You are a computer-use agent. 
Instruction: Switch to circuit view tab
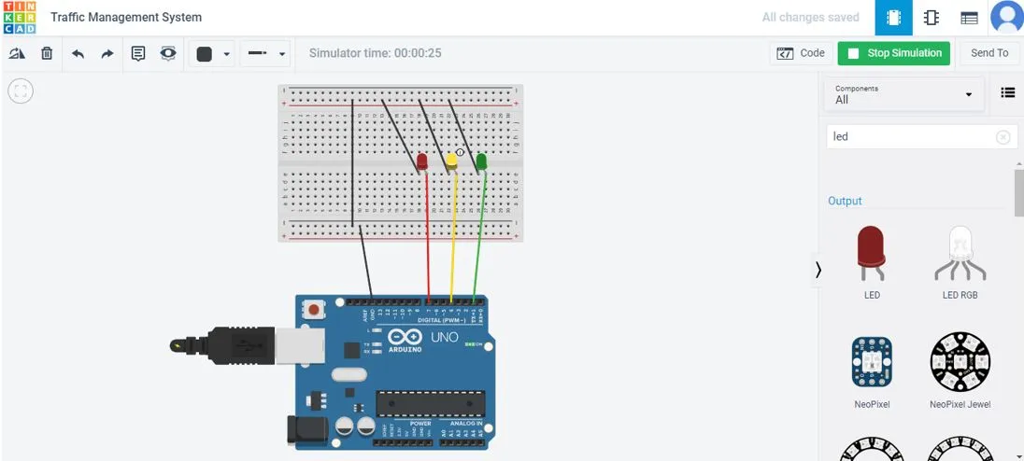[x=893, y=18]
